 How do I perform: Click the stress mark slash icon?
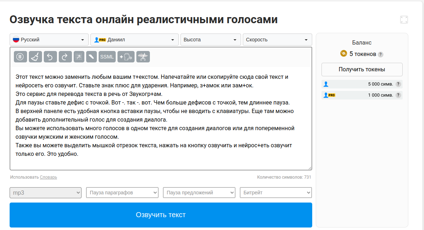click(x=91, y=57)
